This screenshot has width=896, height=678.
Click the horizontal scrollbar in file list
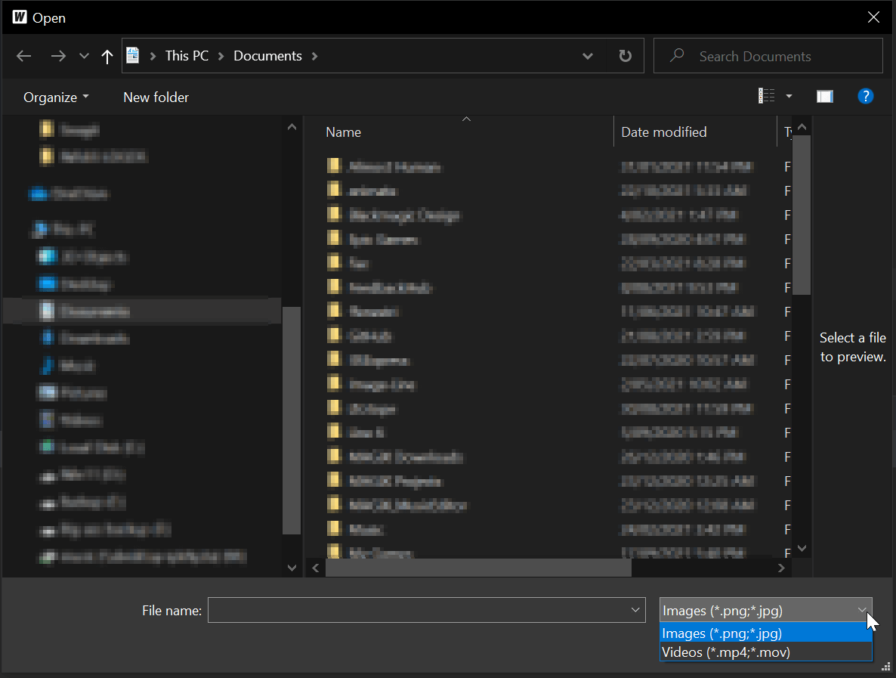(477, 568)
